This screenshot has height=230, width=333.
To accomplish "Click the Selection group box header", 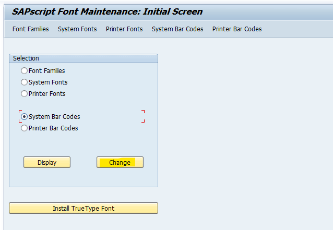I will pos(84,58).
